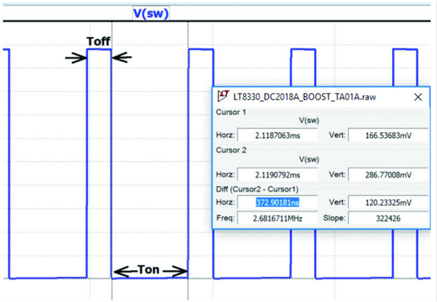Click the arrow left of the Toff pulse
437x302 pixels.
pos(74,58)
